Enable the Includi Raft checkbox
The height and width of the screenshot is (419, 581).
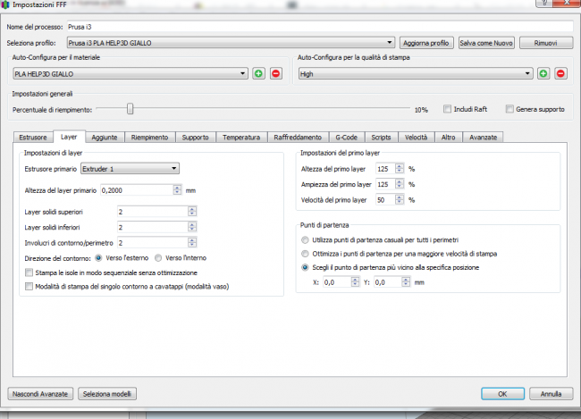click(448, 110)
